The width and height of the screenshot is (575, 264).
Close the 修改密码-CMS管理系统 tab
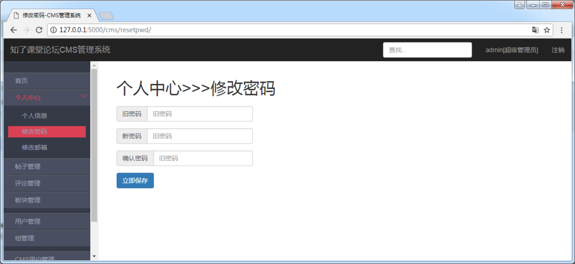[90, 15]
